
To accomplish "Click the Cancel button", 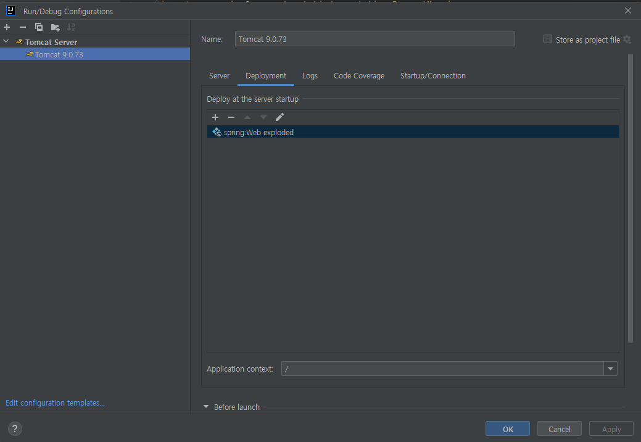I will [x=559, y=429].
